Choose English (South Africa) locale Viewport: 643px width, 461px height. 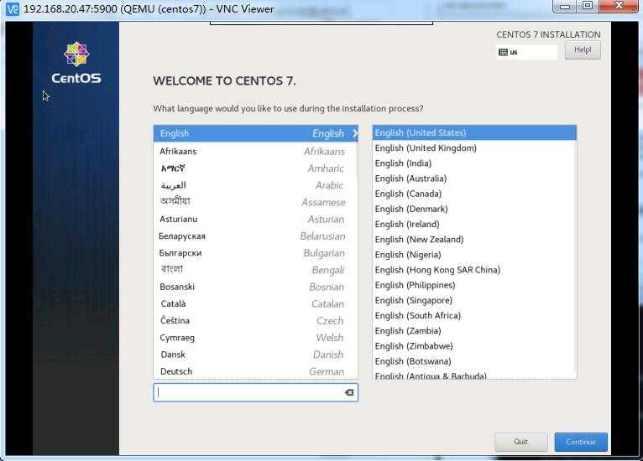pyautogui.click(x=474, y=316)
